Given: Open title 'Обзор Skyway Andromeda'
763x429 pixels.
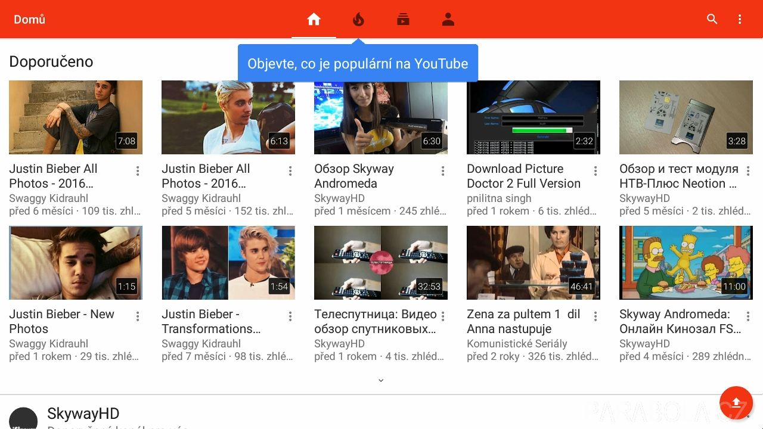Looking at the screenshot, I should click(x=354, y=176).
